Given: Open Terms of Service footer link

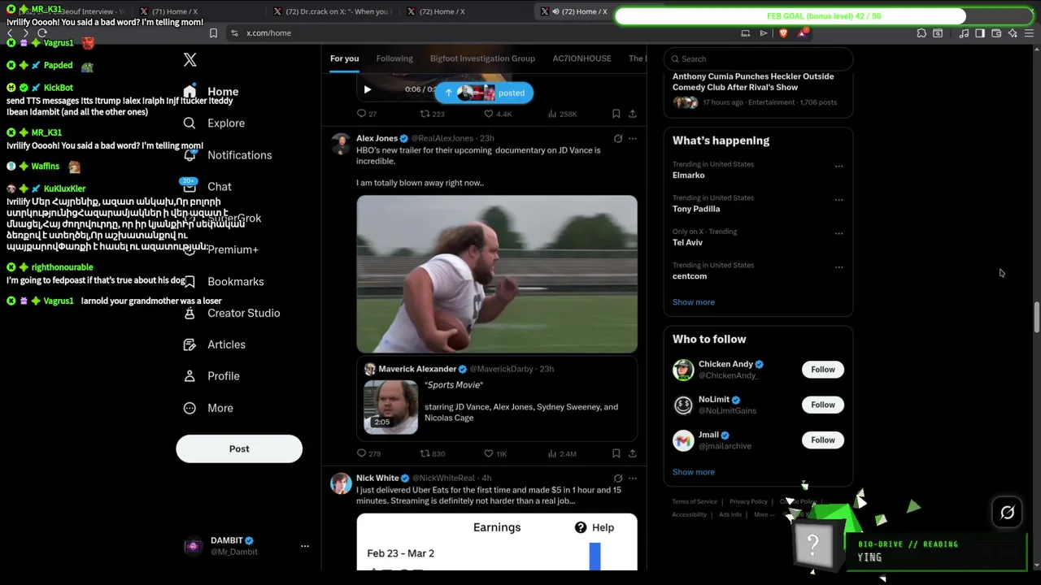Looking at the screenshot, I should coord(695,502).
